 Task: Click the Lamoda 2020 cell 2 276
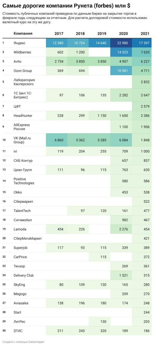(123, 229)
